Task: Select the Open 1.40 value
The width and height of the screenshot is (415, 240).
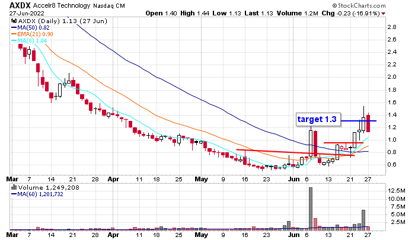Action: 161,13
